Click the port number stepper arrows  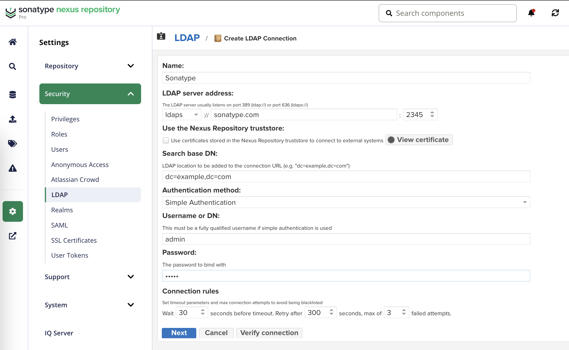click(432, 114)
